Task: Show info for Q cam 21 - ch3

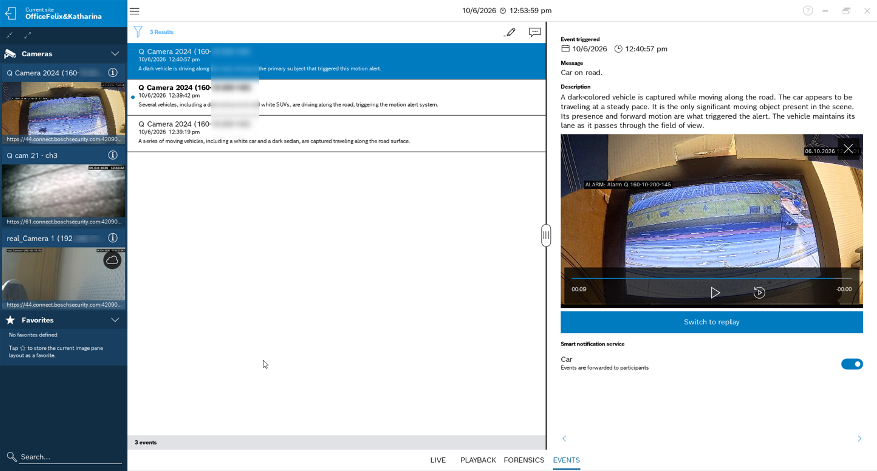Action: pos(113,155)
